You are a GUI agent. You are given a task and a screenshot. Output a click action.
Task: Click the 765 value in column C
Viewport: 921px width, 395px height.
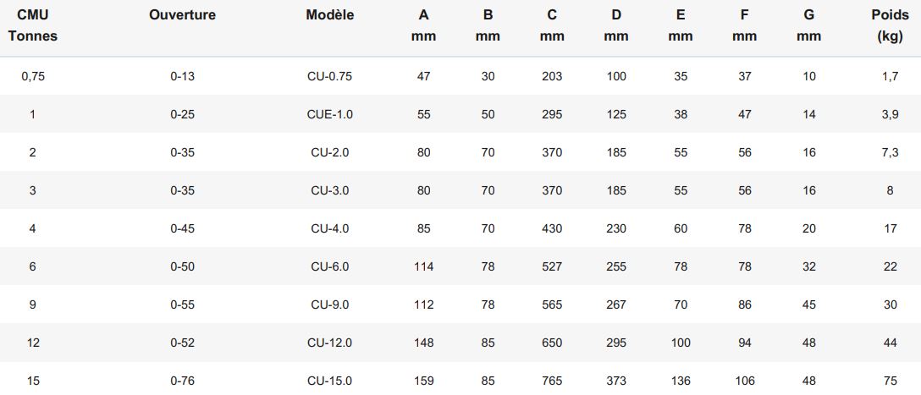click(x=552, y=381)
